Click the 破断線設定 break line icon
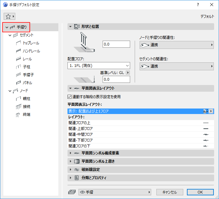Viewport: 219px width, 199px height. coord(77,170)
